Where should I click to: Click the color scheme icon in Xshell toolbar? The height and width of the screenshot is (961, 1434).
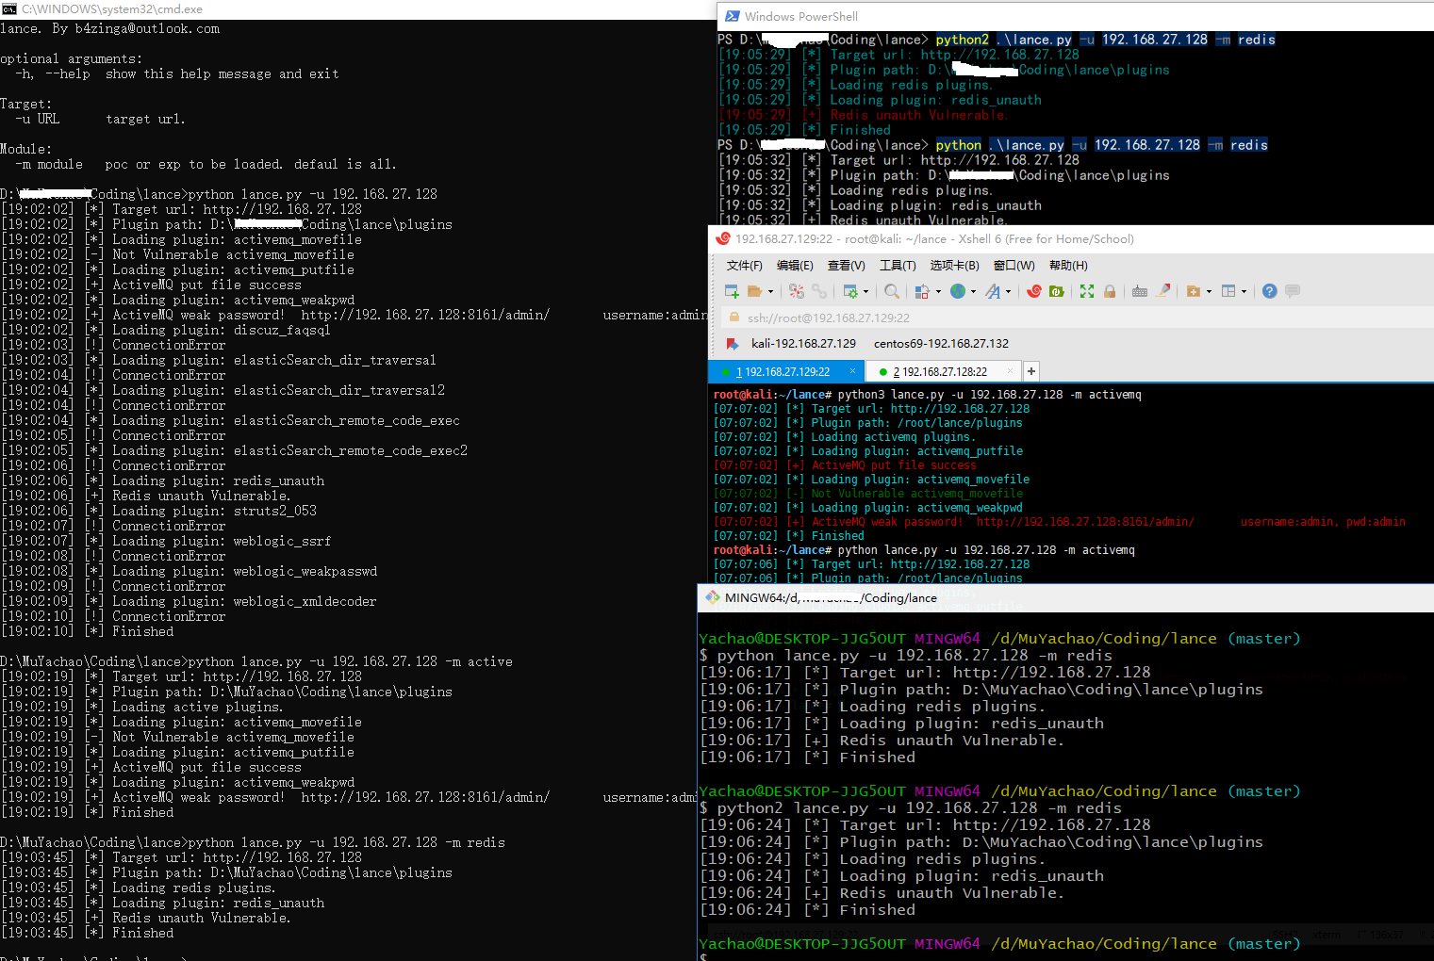[x=922, y=291]
